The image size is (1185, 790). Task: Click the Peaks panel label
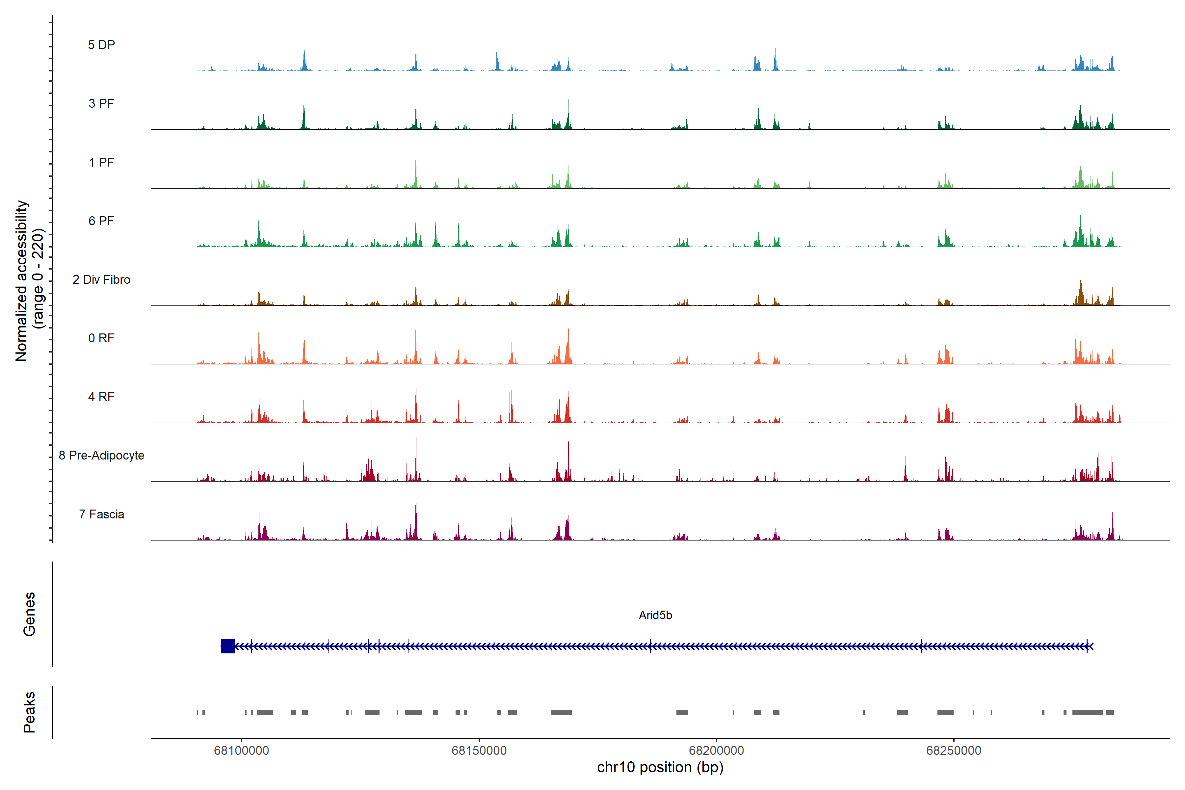tap(29, 712)
